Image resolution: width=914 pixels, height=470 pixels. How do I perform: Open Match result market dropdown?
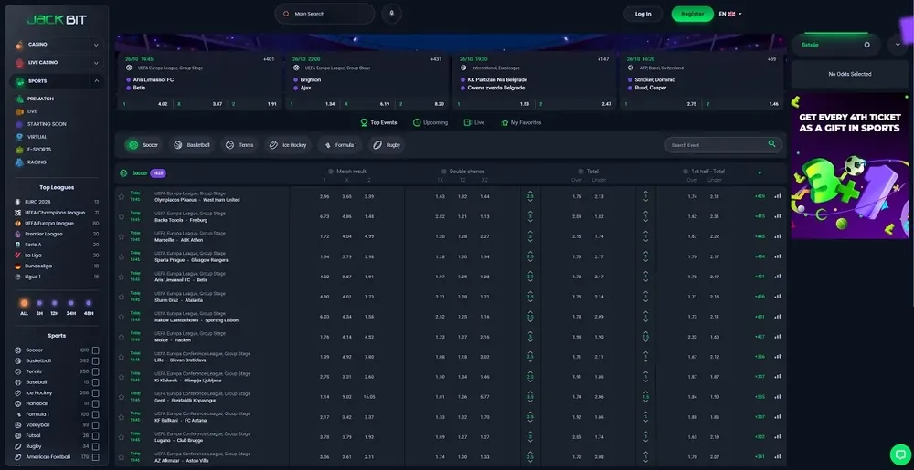pyautogui.click(x=346, y=172)
